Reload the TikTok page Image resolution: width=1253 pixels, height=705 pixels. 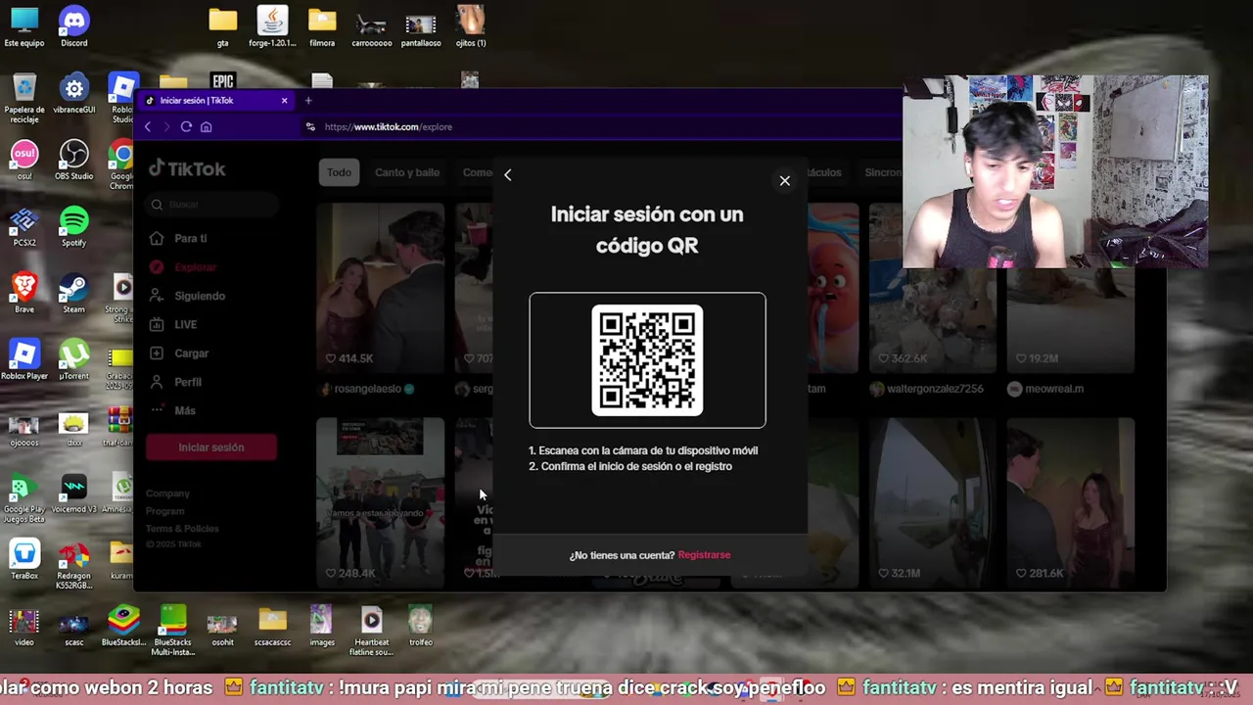coord(186,126)
